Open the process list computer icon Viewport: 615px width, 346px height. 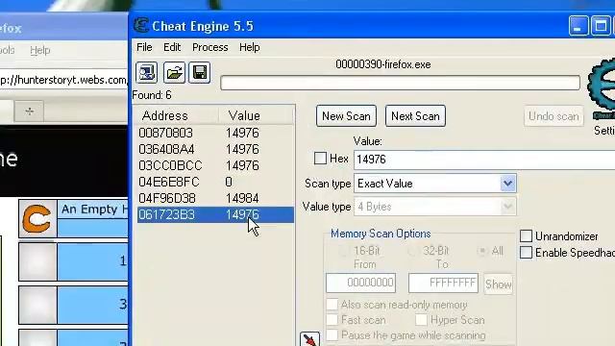[147, 73]
